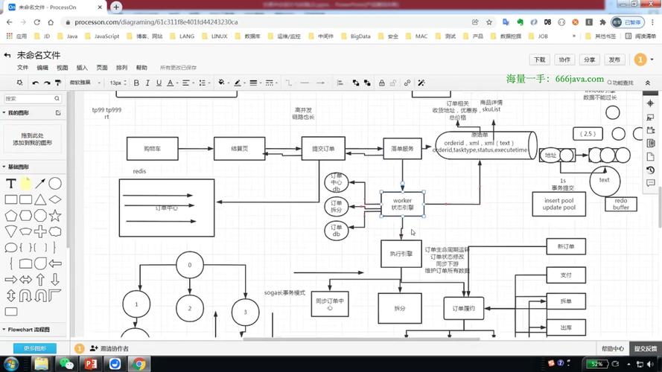662x372 pixels.
Task: Click the 更多图形 more shapes button
Action: click(x=35, y=348)
